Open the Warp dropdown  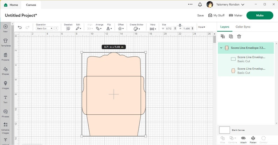coord(153,29)
